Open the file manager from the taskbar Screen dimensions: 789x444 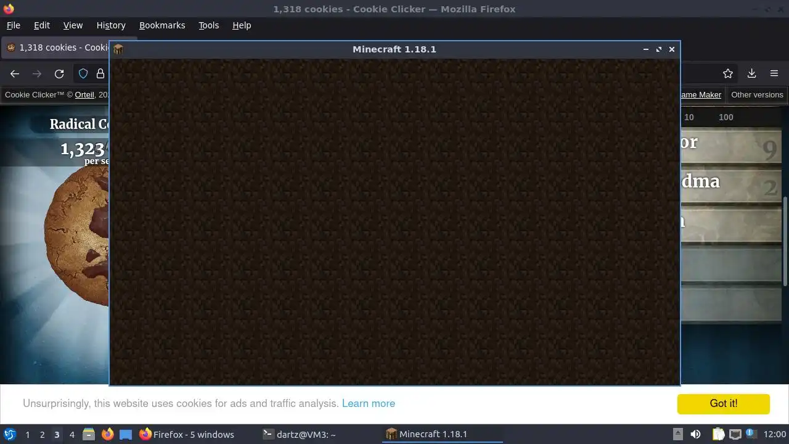point(89,434)
